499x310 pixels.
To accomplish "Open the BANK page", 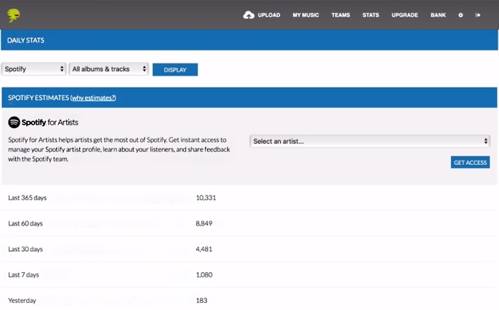I will click(438, 15).
